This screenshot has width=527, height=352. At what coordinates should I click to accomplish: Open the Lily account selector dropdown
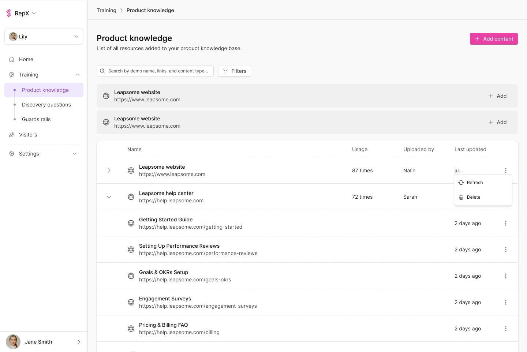pos(44,37)
